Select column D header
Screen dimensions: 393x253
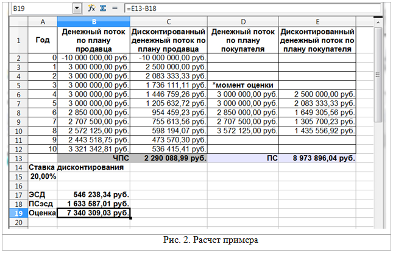tap(243, 22)
